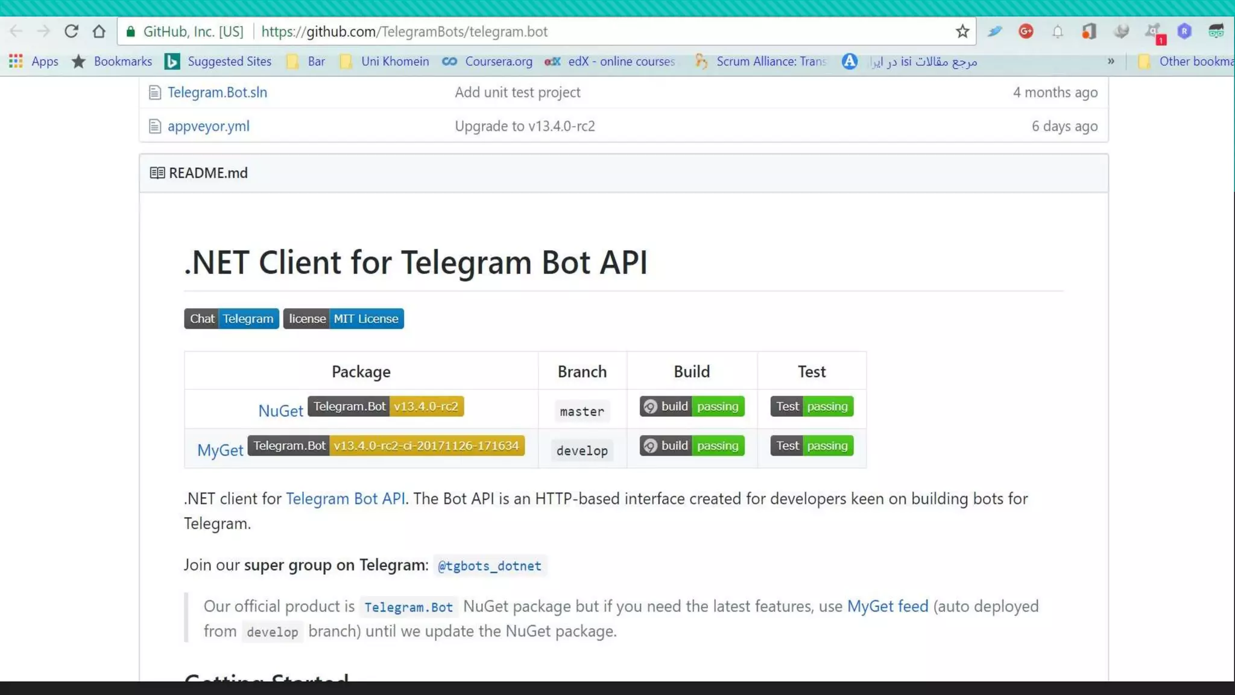The width and height of the screenshot is (1235, 695).
Task: Click the Telegram Bot API link
Action: coord(345,499)
